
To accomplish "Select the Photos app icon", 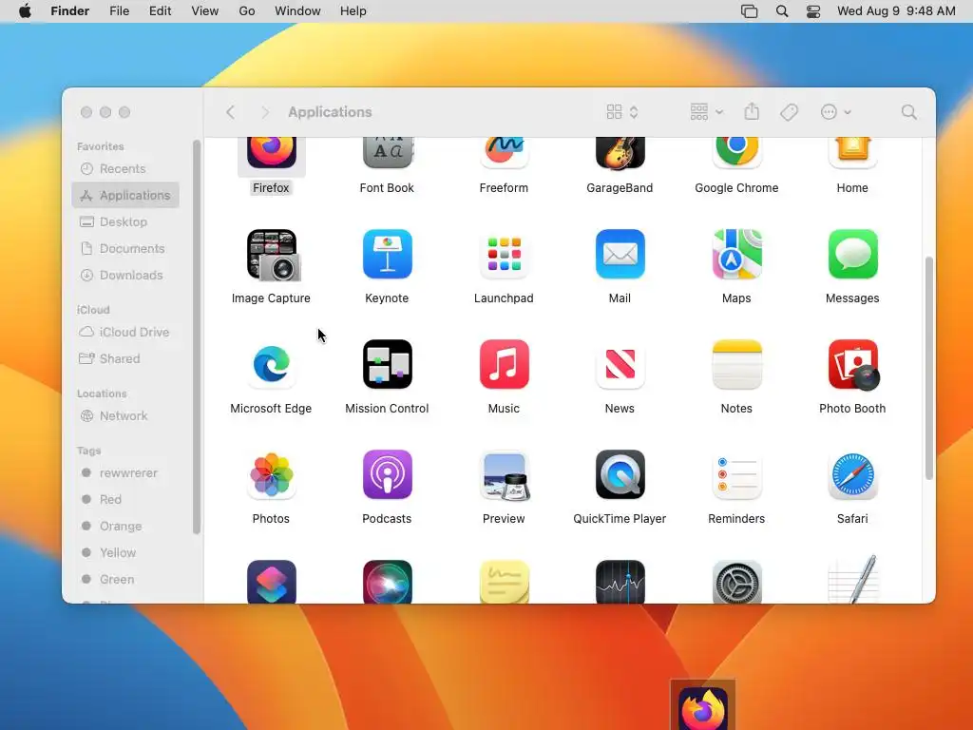I will click(271, 475).
